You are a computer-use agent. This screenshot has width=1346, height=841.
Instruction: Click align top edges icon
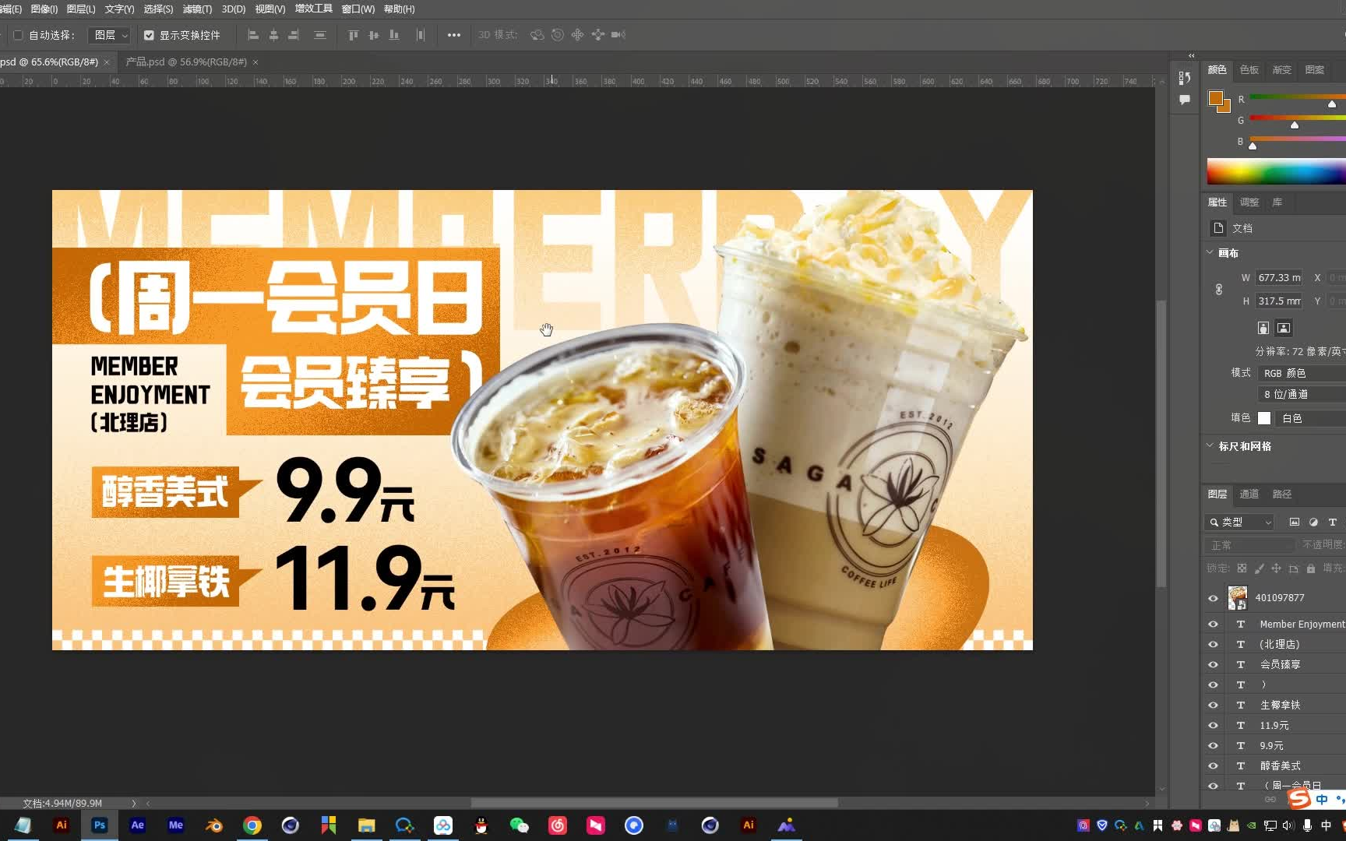pos(353,35)
